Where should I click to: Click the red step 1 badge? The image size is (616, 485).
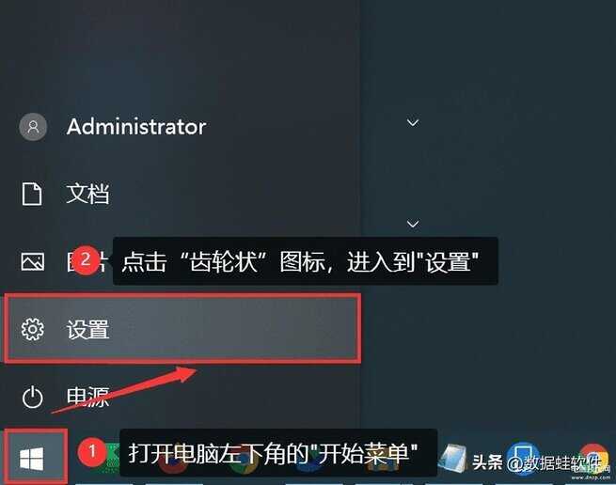pyautogui.click(x=92, y=451)
